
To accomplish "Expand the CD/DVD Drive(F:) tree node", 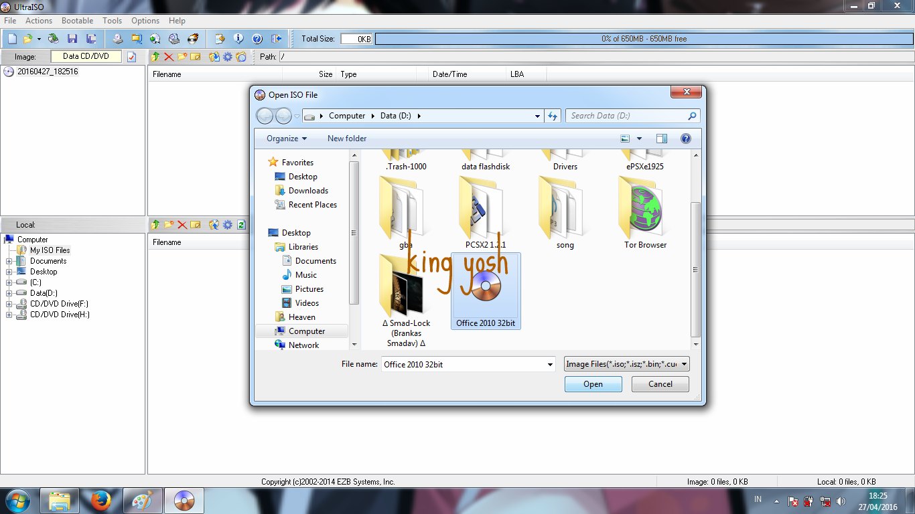I will [x=9, y=304].
